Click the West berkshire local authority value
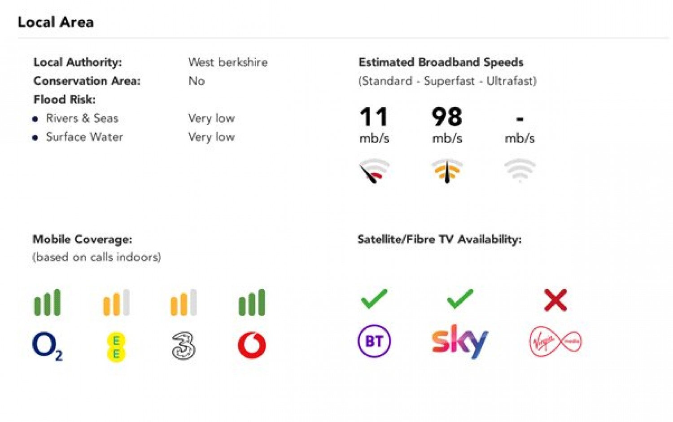Viewport: 673px width, 422px height. [228, 62]
